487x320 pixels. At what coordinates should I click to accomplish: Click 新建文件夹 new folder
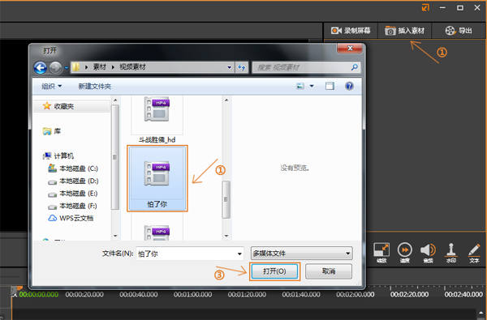tap(94, 86)
